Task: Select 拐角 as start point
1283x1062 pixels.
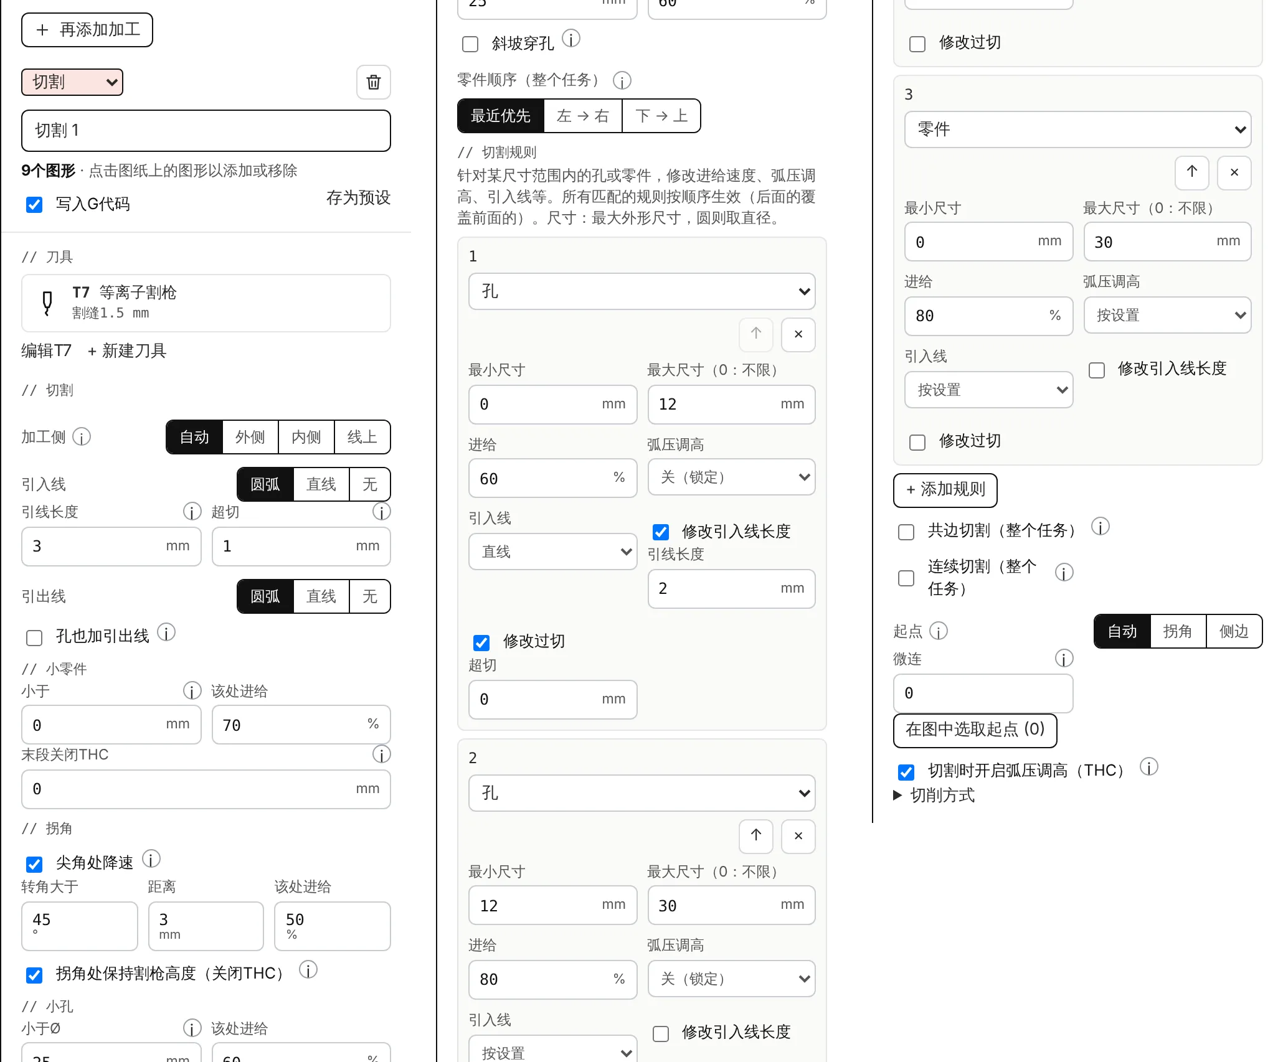Action: click(x=1178, y=631)
